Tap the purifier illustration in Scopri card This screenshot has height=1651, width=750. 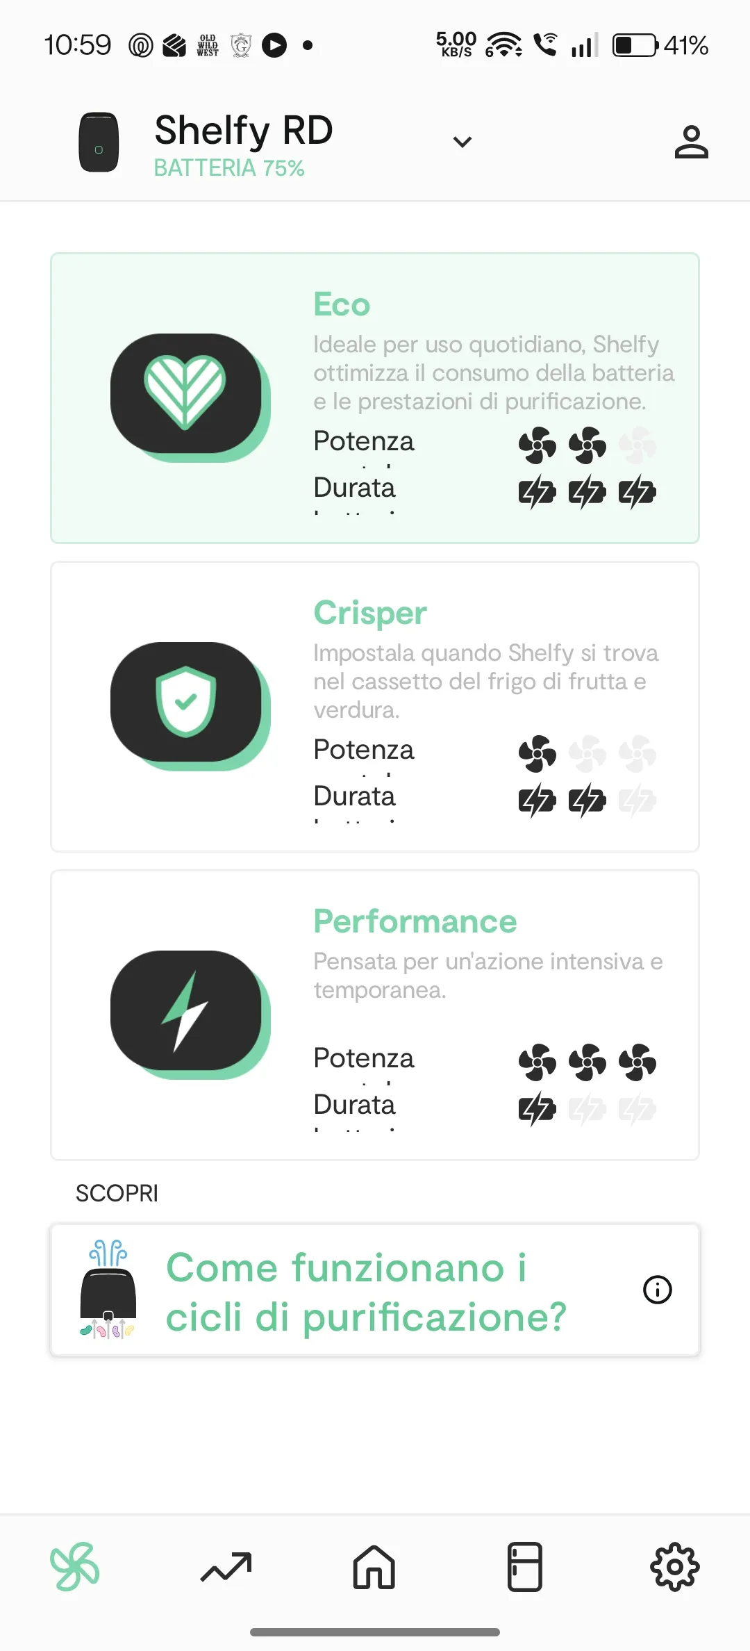108,1290
